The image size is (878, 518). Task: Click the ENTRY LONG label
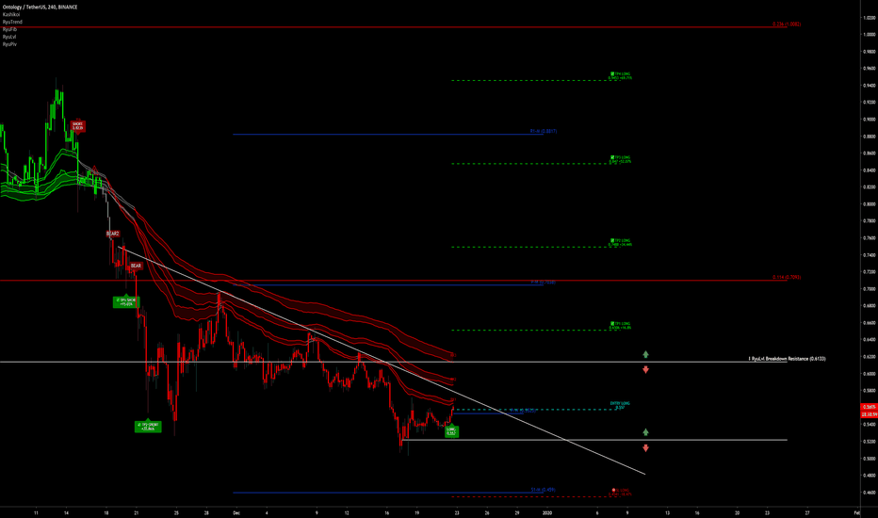620,405
